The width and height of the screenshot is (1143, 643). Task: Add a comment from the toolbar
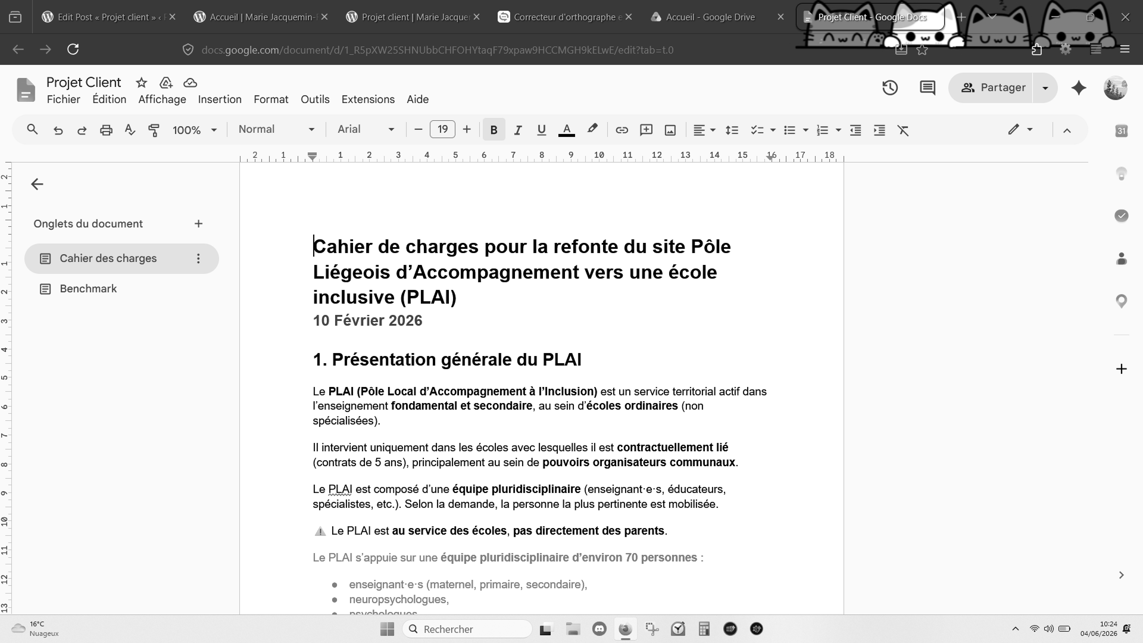pyautogui.click(x=646, y=130)
